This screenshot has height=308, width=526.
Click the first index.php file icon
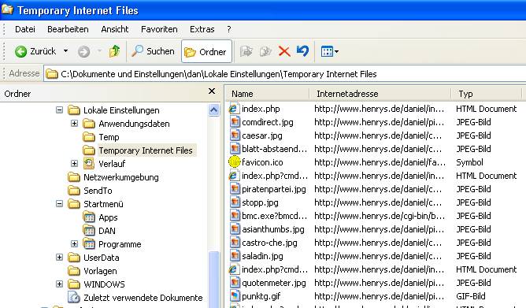[234, 109]
